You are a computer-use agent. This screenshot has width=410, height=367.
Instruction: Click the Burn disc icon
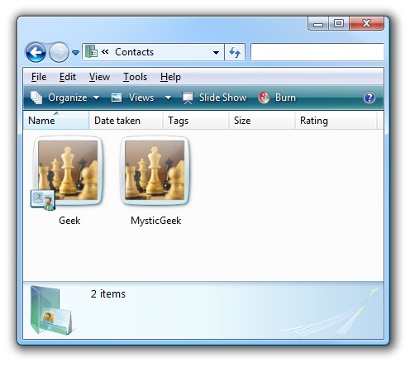(x=264, y=98)
